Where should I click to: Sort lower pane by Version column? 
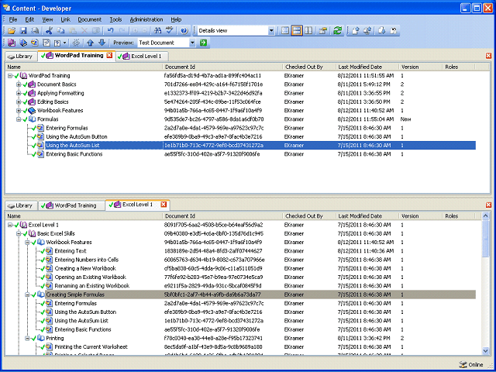click(x=421, y=216)
